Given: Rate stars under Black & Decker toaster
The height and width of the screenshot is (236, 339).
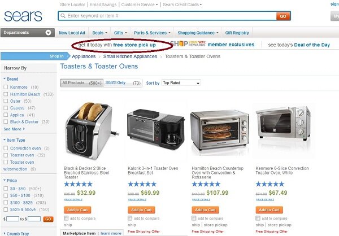Looking at the screenshot, I should (x=79, y=184).
